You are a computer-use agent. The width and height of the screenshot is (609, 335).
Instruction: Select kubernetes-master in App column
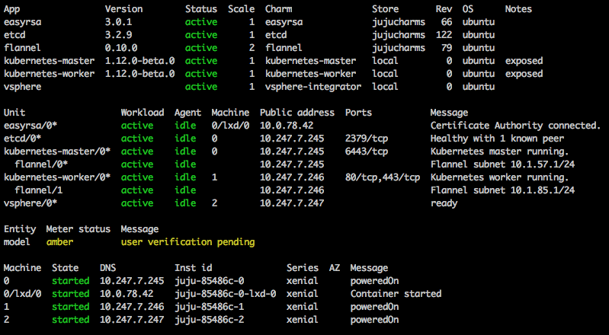[x=50, y=61]
